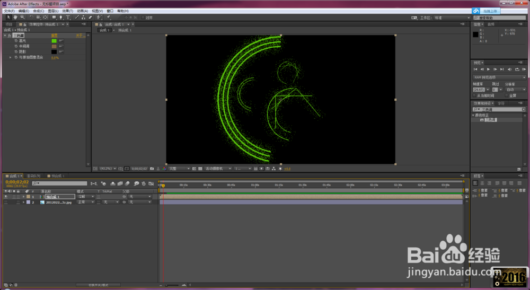Click shadow color eyedropper icon

(61, 52)
